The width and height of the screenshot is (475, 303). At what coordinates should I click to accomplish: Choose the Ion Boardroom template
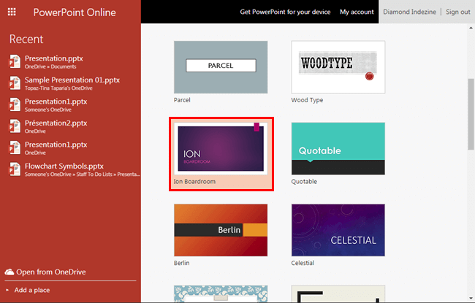pos(221,149)
